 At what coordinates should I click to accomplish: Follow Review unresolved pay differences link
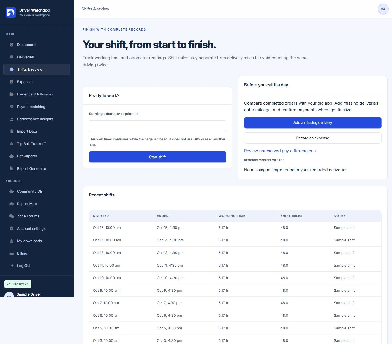pos(281,151)
